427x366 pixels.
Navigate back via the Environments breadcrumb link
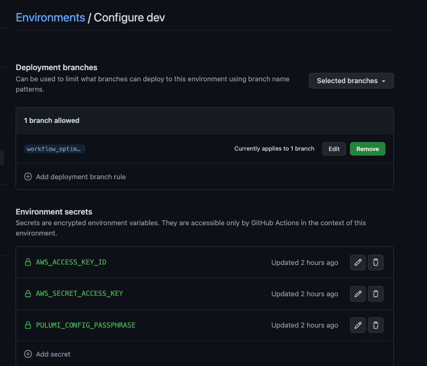(50, 17)
